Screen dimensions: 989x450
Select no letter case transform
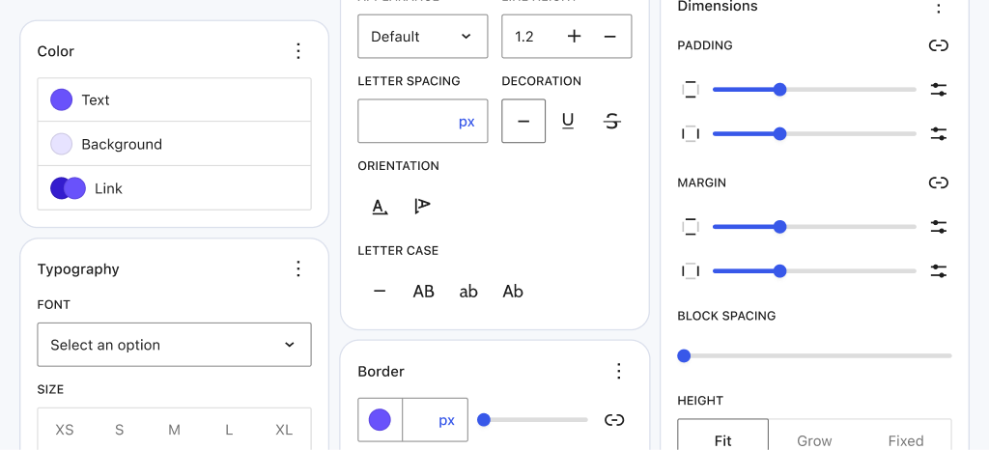point(379,292)
